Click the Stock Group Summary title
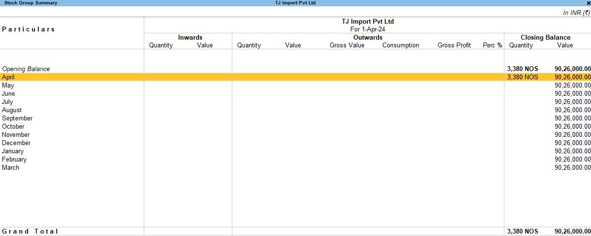591x236 pixels. pos(30,3)
